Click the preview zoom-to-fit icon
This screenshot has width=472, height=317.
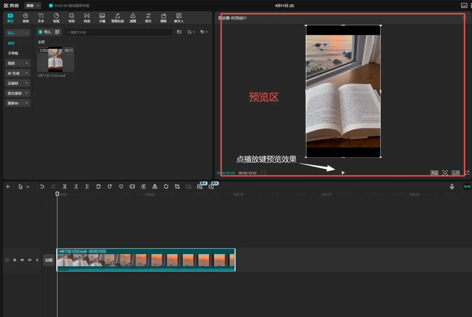(445, 173)
